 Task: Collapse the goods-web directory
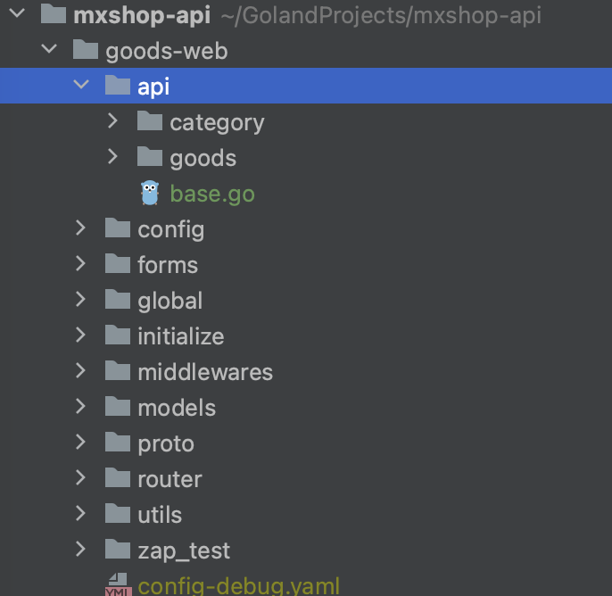click(x=49, y=51)
